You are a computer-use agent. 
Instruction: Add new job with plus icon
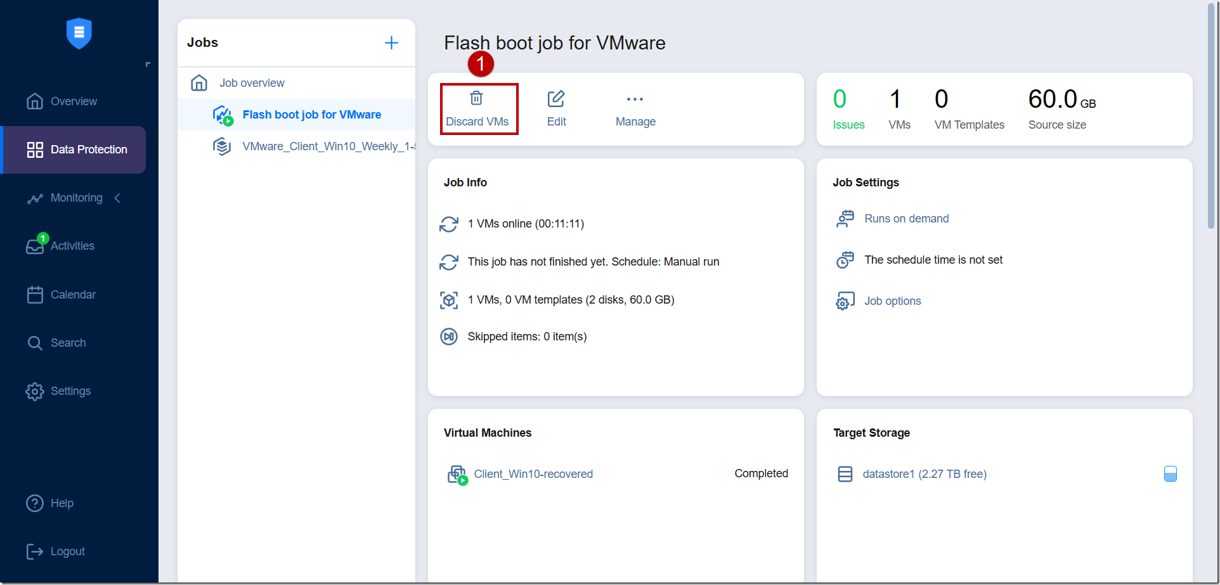(392, 42)
